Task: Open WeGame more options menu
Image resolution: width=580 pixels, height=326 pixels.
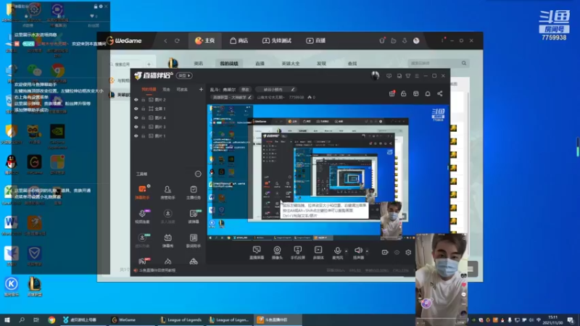Action: (x=442, y=41)
